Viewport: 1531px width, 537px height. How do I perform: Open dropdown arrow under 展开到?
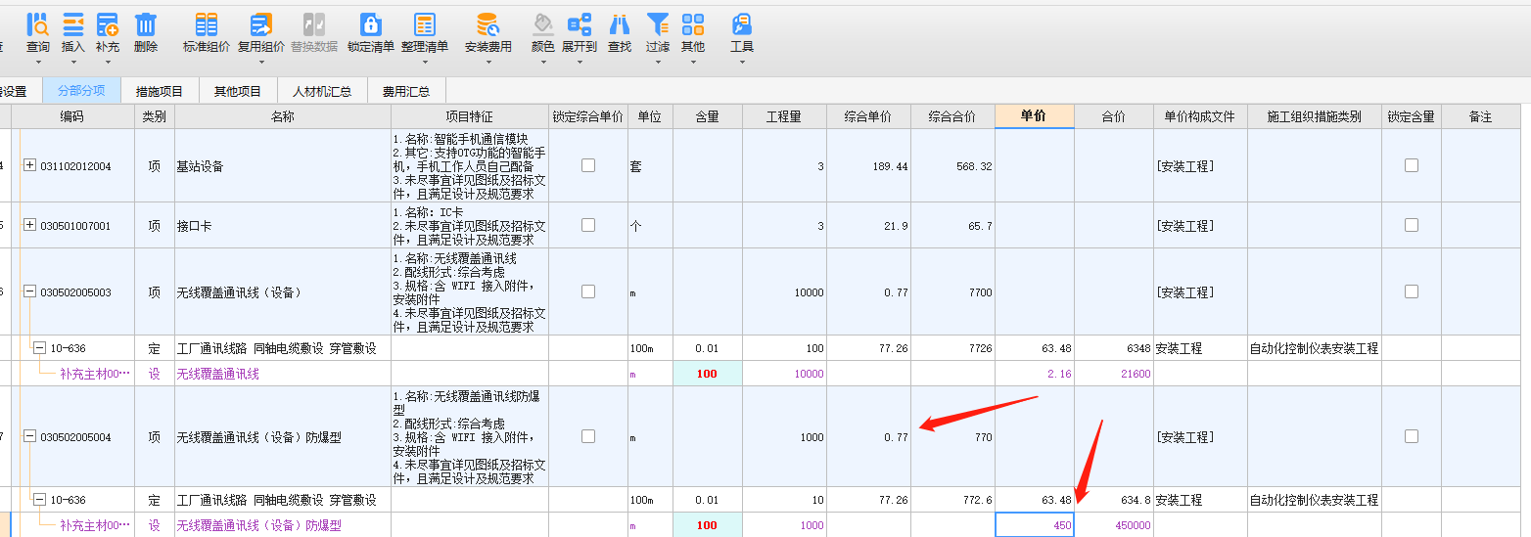coord(580,62)
